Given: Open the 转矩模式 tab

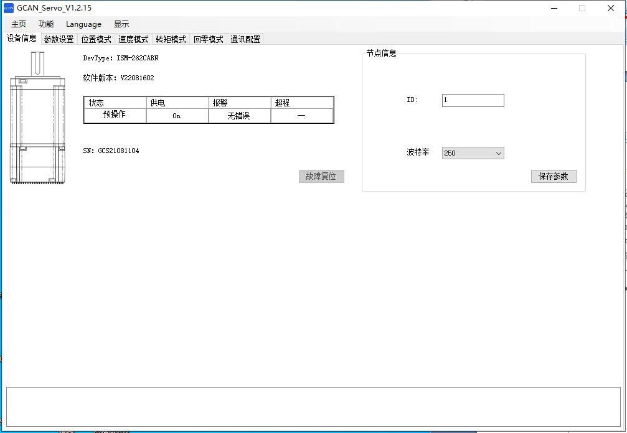Looking at the screenshot, I should (171, 39).
